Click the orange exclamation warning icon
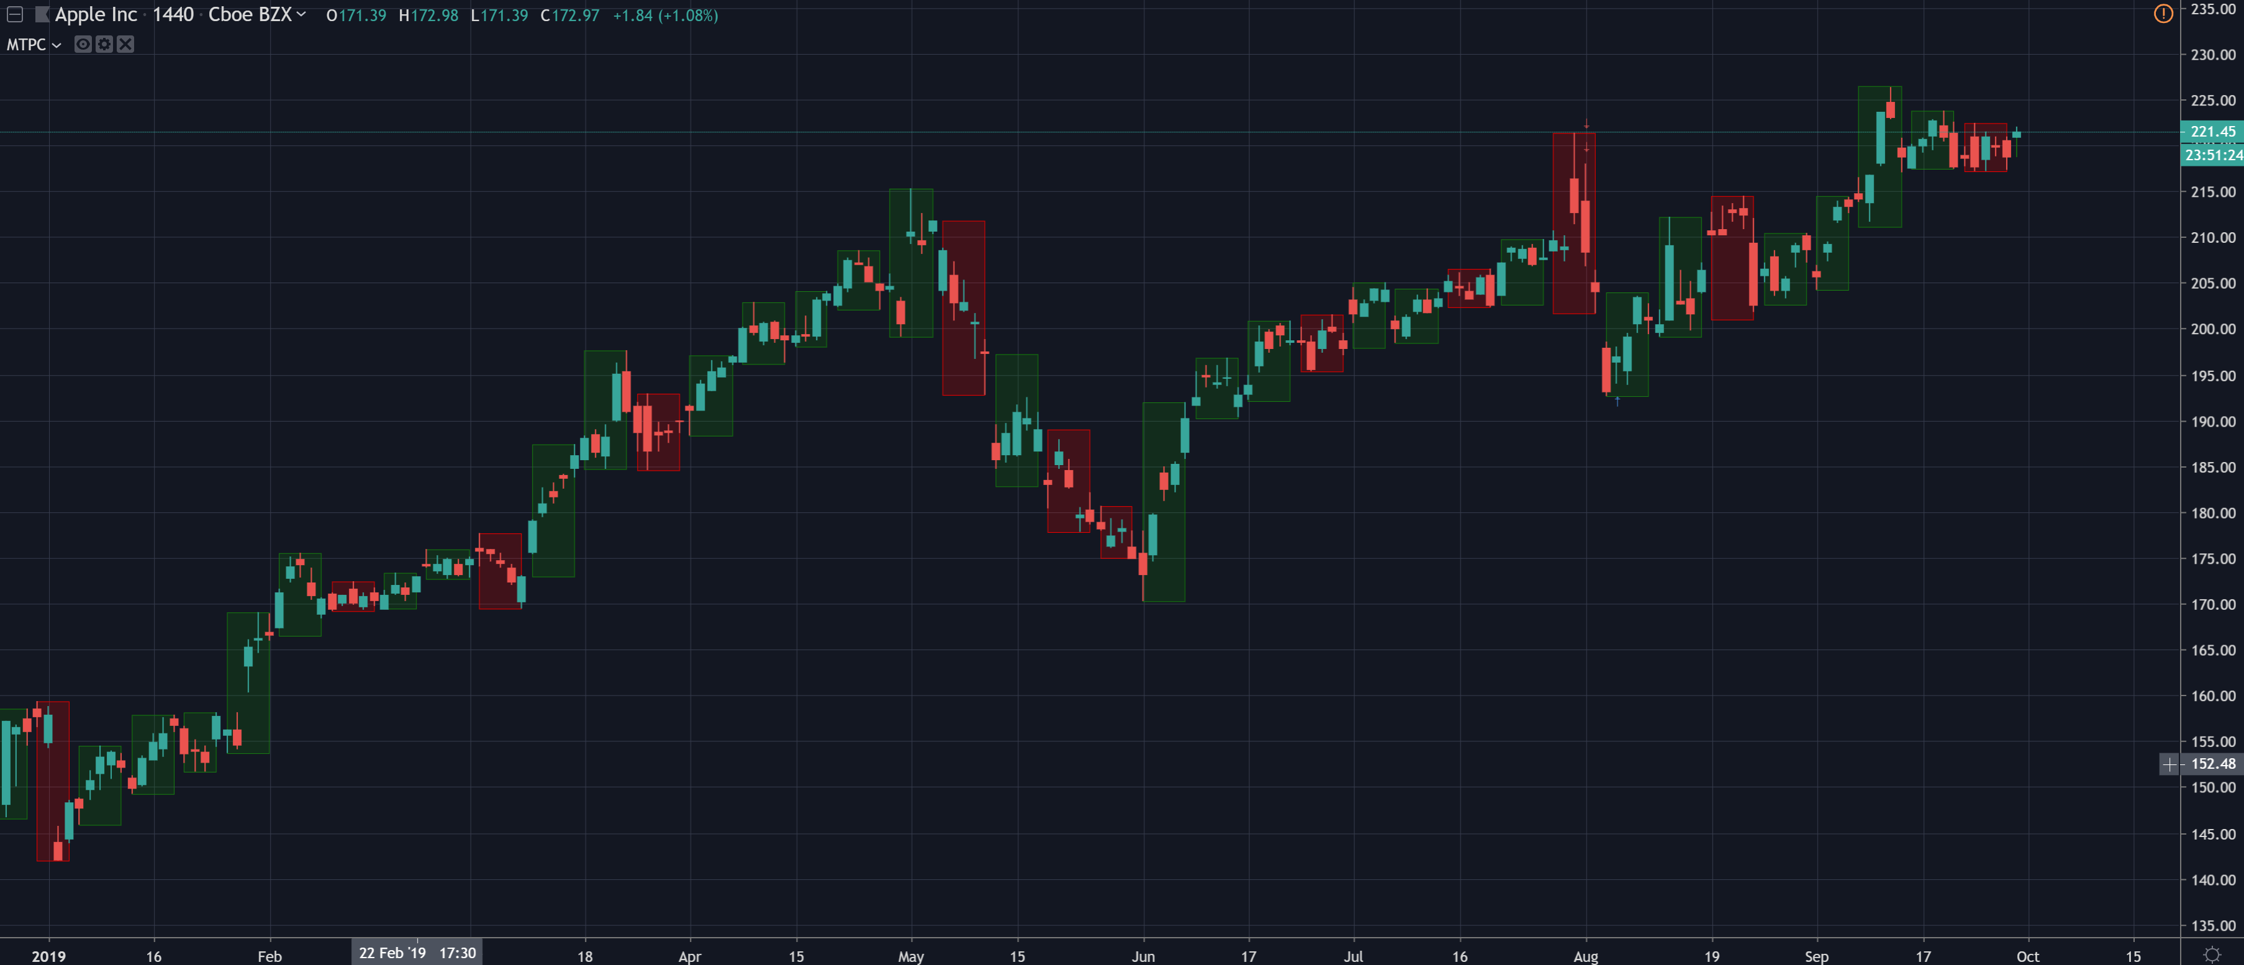The height and width of the screenshot is (965, 2244). point(2163,13)
